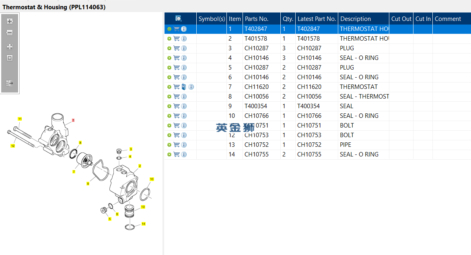471x255 pixels.
Task: Select callout 11 bolt label on diagram
Action: click(x=20, y=119)
